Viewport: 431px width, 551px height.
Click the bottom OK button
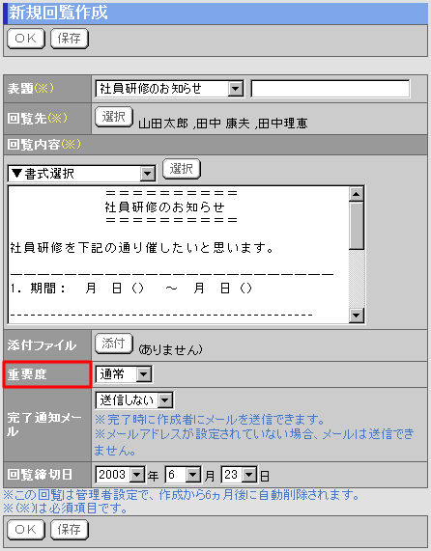tap(26, 530)
